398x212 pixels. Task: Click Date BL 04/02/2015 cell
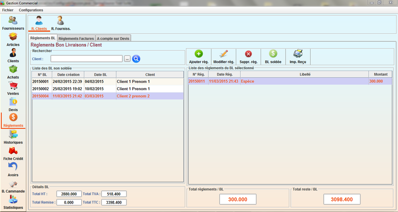(100, 81)
